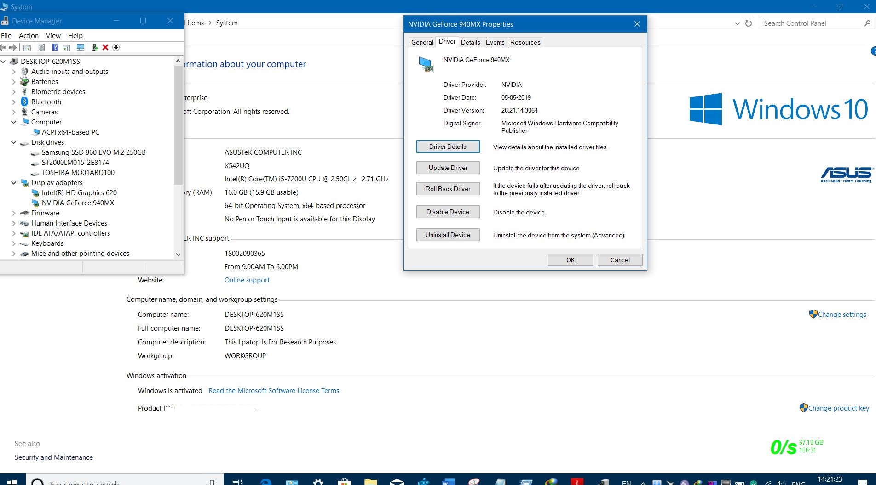
Task: Expand the Cameras category
Action: (13, 112)
